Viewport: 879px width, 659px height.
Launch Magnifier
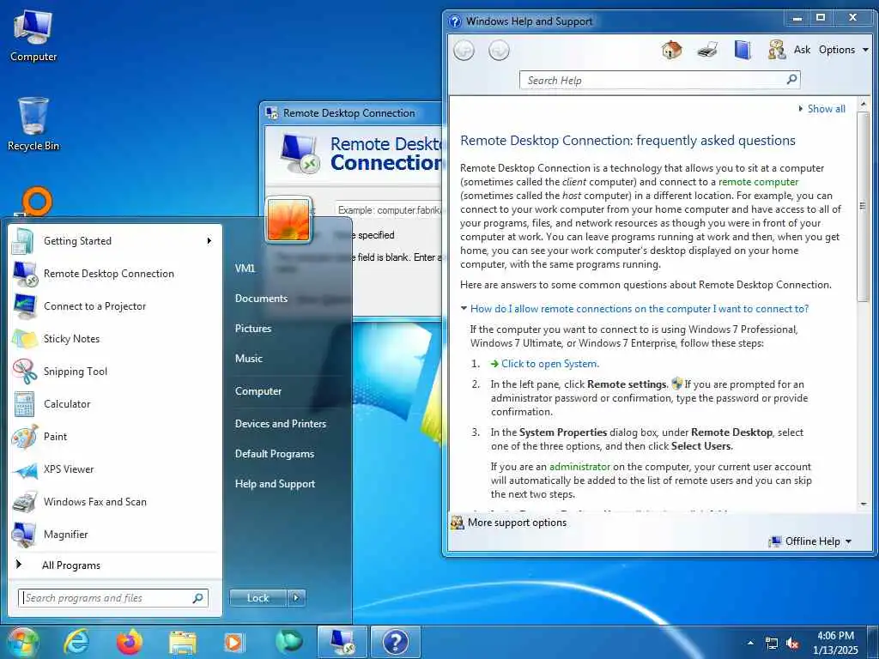tap(115, 534)
